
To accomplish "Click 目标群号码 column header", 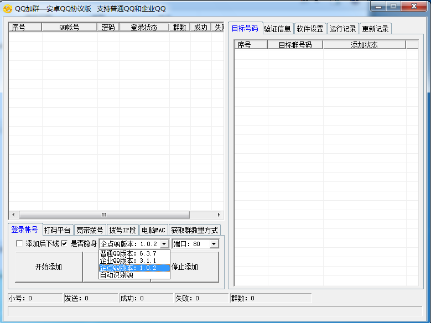I will pos(295,45).
